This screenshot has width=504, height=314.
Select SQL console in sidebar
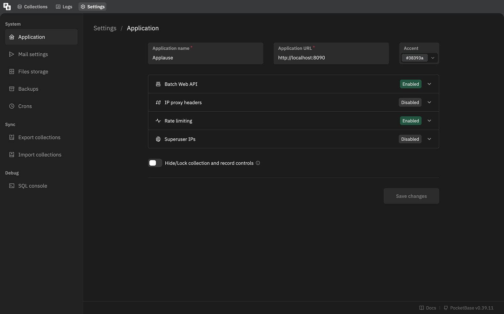pyautogui.click(x=41, y=186)
